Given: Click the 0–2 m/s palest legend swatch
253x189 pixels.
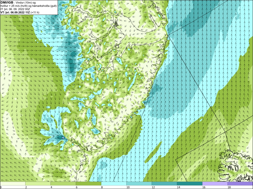Looking at the screenshot, I should coord(13,184).
